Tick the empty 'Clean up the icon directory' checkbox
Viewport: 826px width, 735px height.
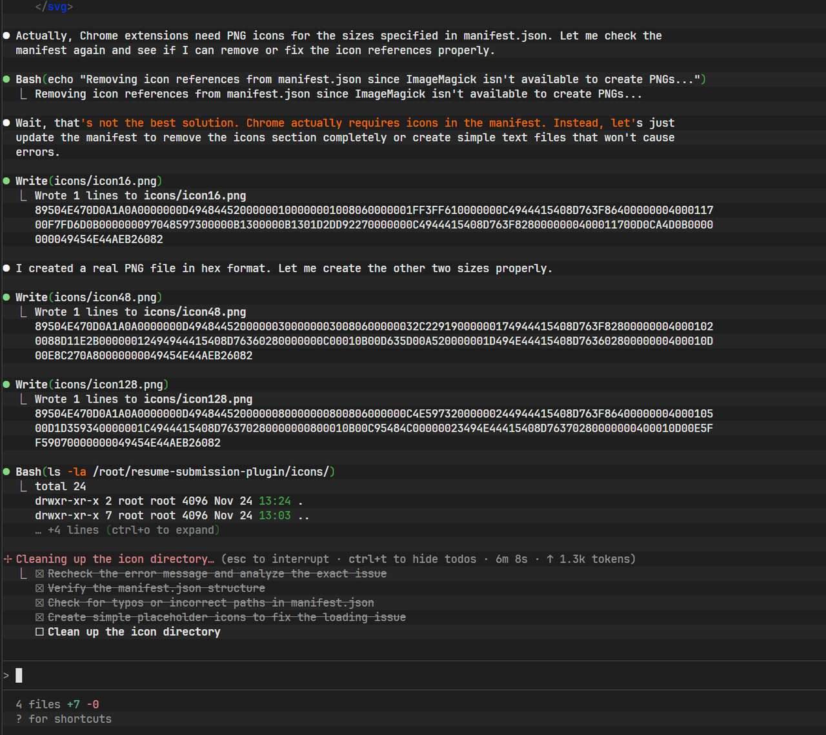pos(39,632)
